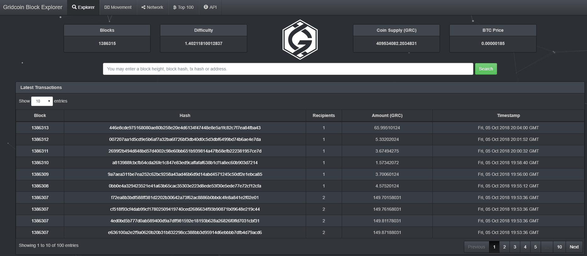Open transaction hash starting 0bb0e4a3
This screenshot has height=256, width=587.
coord(185,186)
